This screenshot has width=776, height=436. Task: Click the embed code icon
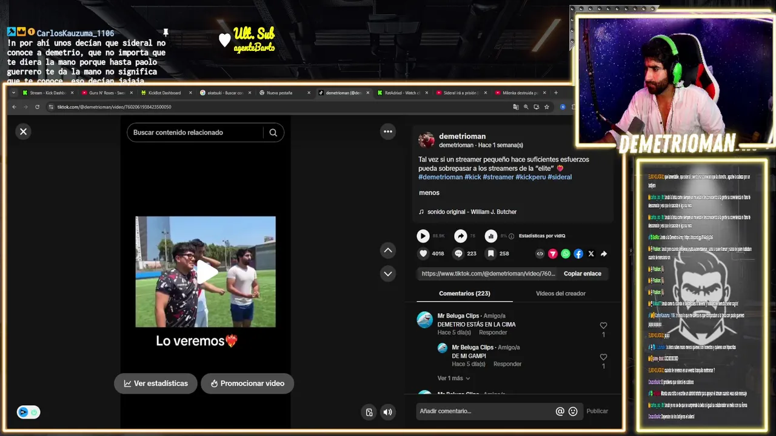coord(540,254)
